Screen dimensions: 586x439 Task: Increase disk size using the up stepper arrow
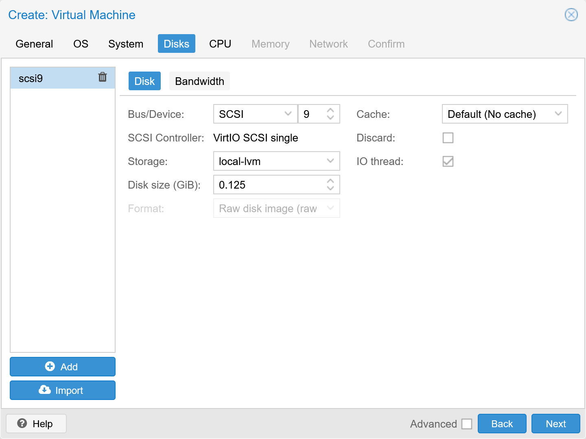tap(330, 181)
